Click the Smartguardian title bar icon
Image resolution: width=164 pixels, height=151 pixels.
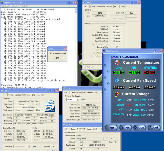pyautogui.click(x=104, y=51)
